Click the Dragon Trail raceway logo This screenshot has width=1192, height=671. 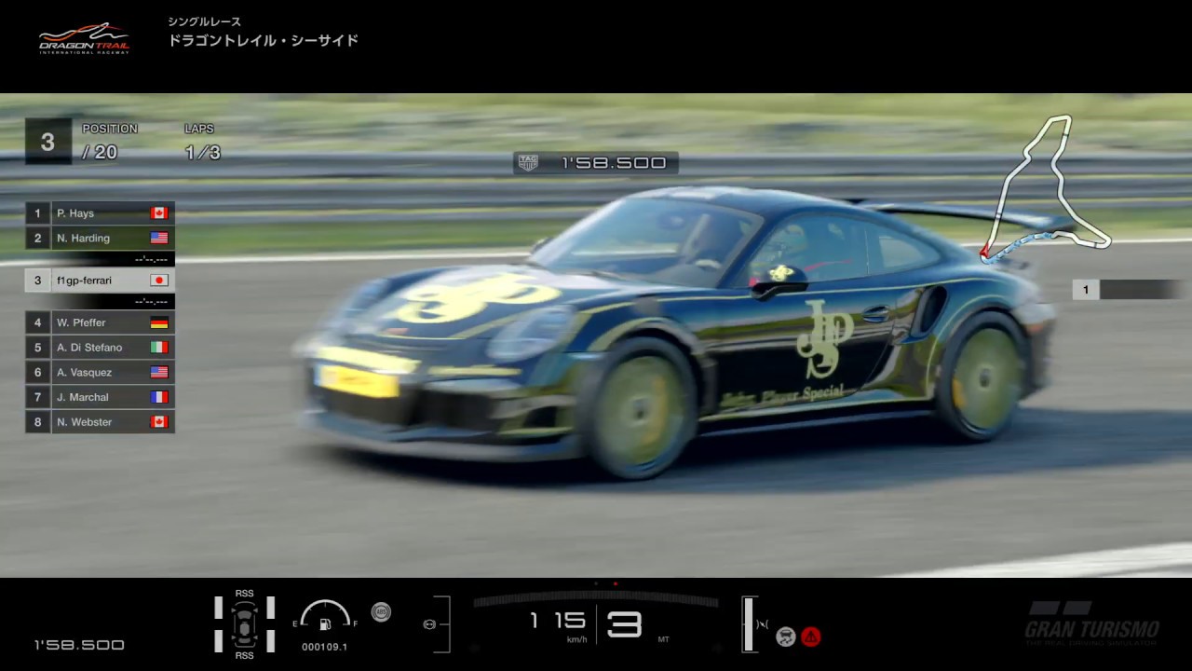click(x=84, y=39)
